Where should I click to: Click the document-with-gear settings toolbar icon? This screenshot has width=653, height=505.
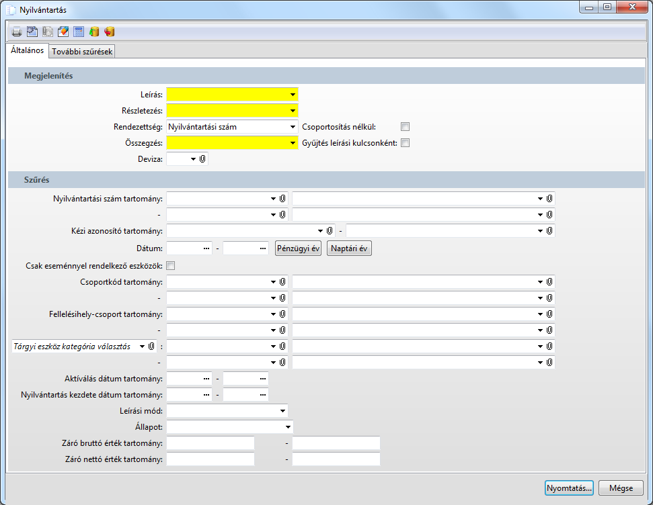click(x=32, y=32)
